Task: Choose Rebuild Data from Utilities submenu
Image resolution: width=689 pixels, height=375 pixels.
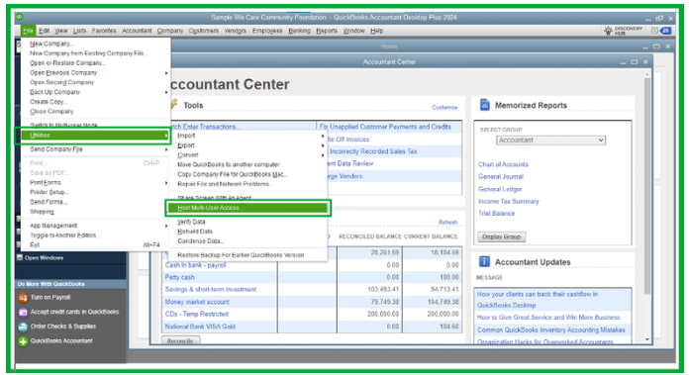Action: tap(195, 232)
